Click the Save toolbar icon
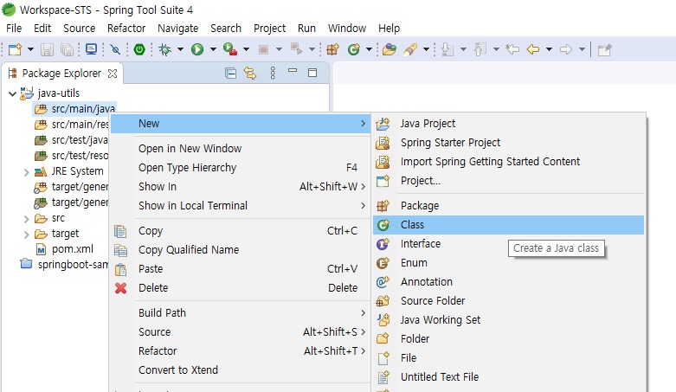 coord(47,49)
